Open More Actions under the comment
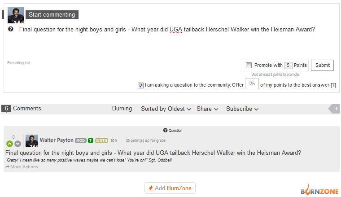This screenshot has width=341, height=197. click(x=22, y=167)
